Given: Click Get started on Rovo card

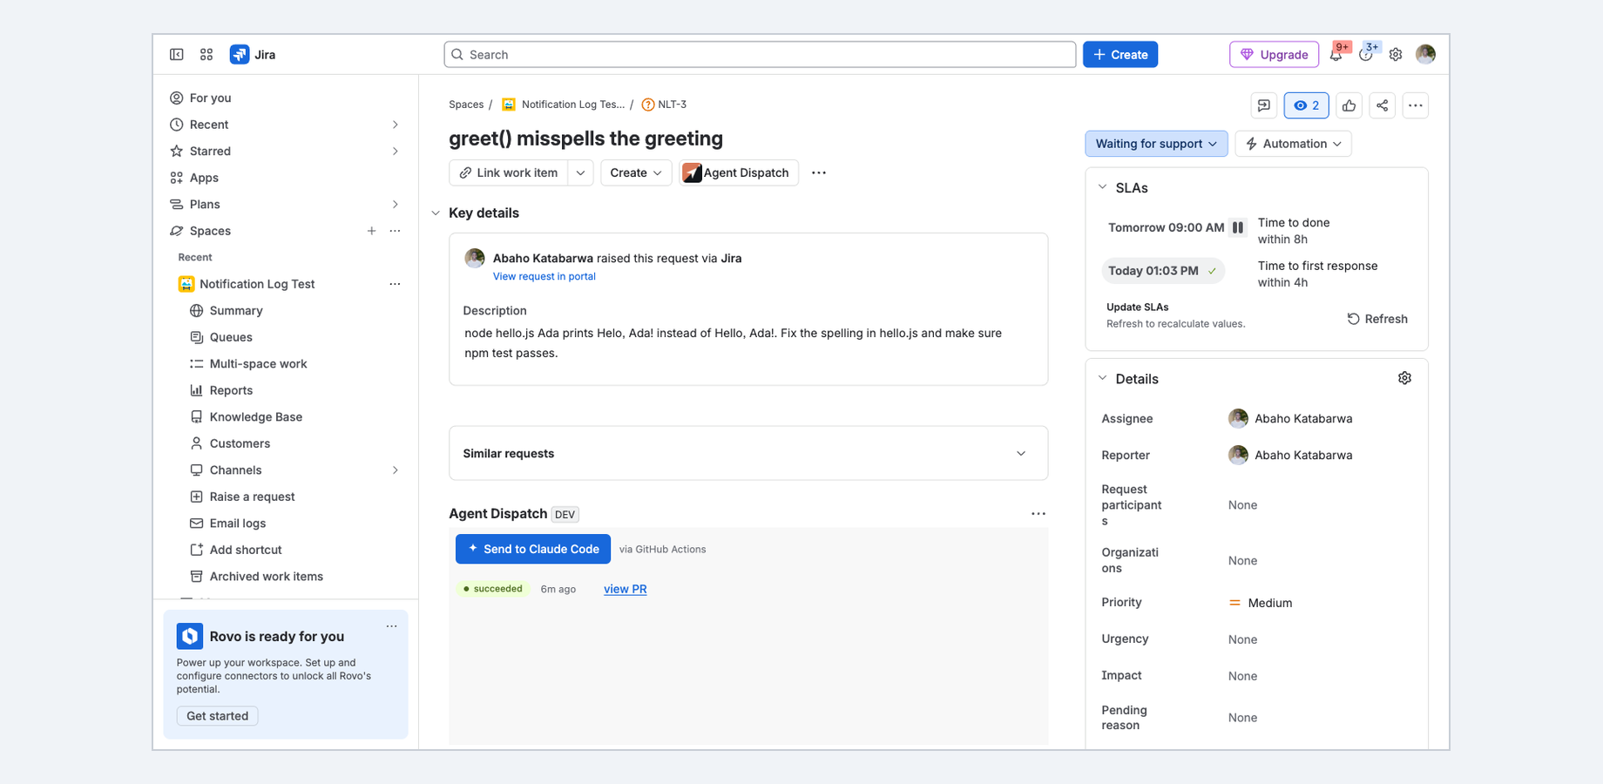Looking at the screenshot, I should point(217,716).
